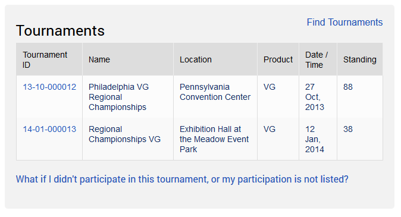Image resolution: width=401 pixels, height=217 pixels.
Task: Click the Date / Time column header
Action: (x=318, y=59)
